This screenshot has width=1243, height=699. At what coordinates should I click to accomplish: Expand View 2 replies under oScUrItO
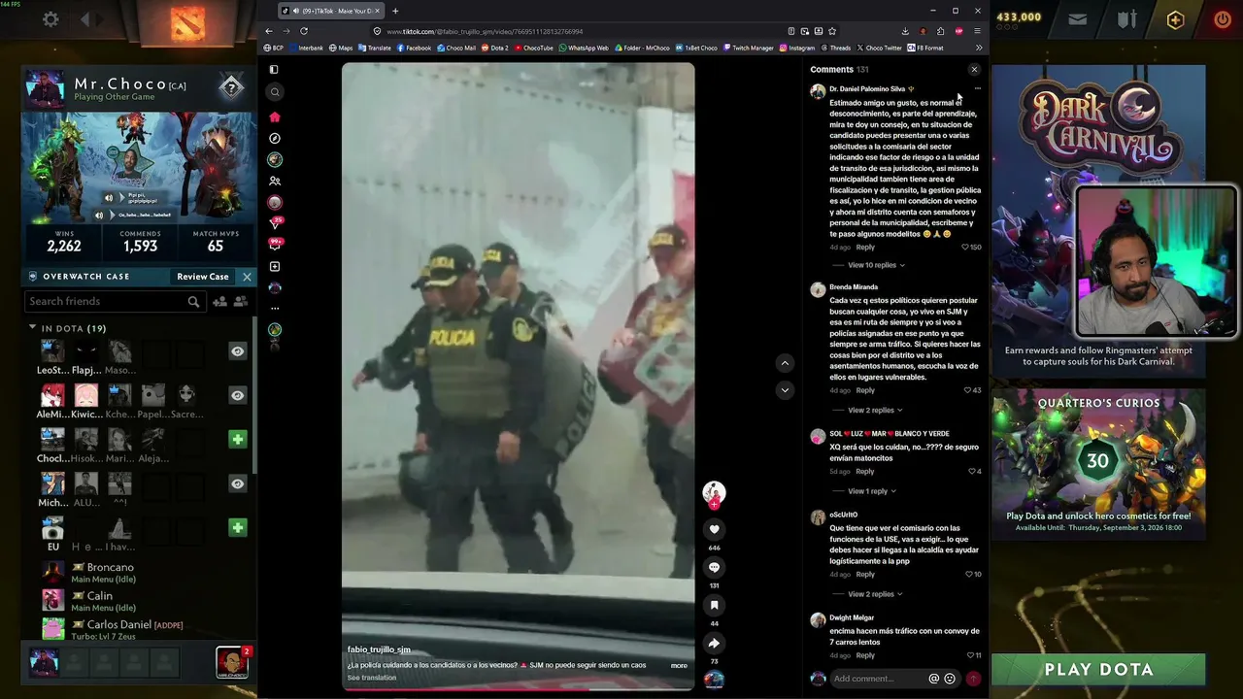875,594
